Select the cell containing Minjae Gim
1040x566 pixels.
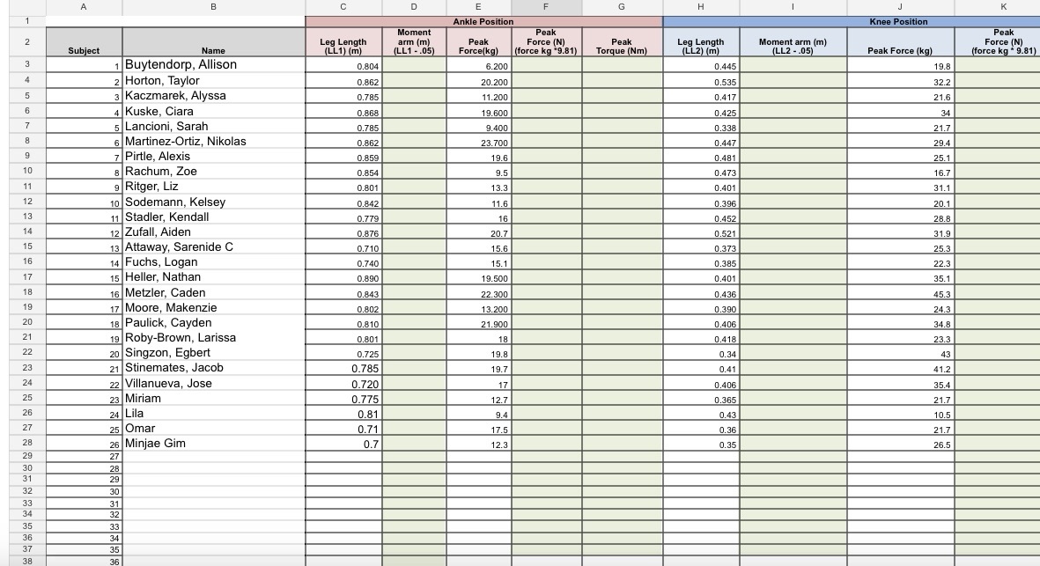tap(214, 444)
